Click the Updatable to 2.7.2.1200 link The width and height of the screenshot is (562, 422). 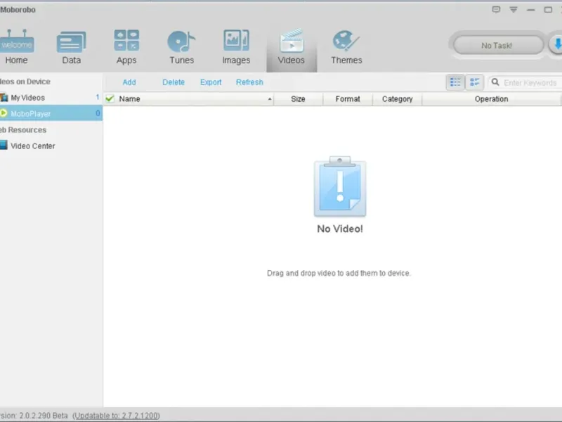click(x=117, y=416)
